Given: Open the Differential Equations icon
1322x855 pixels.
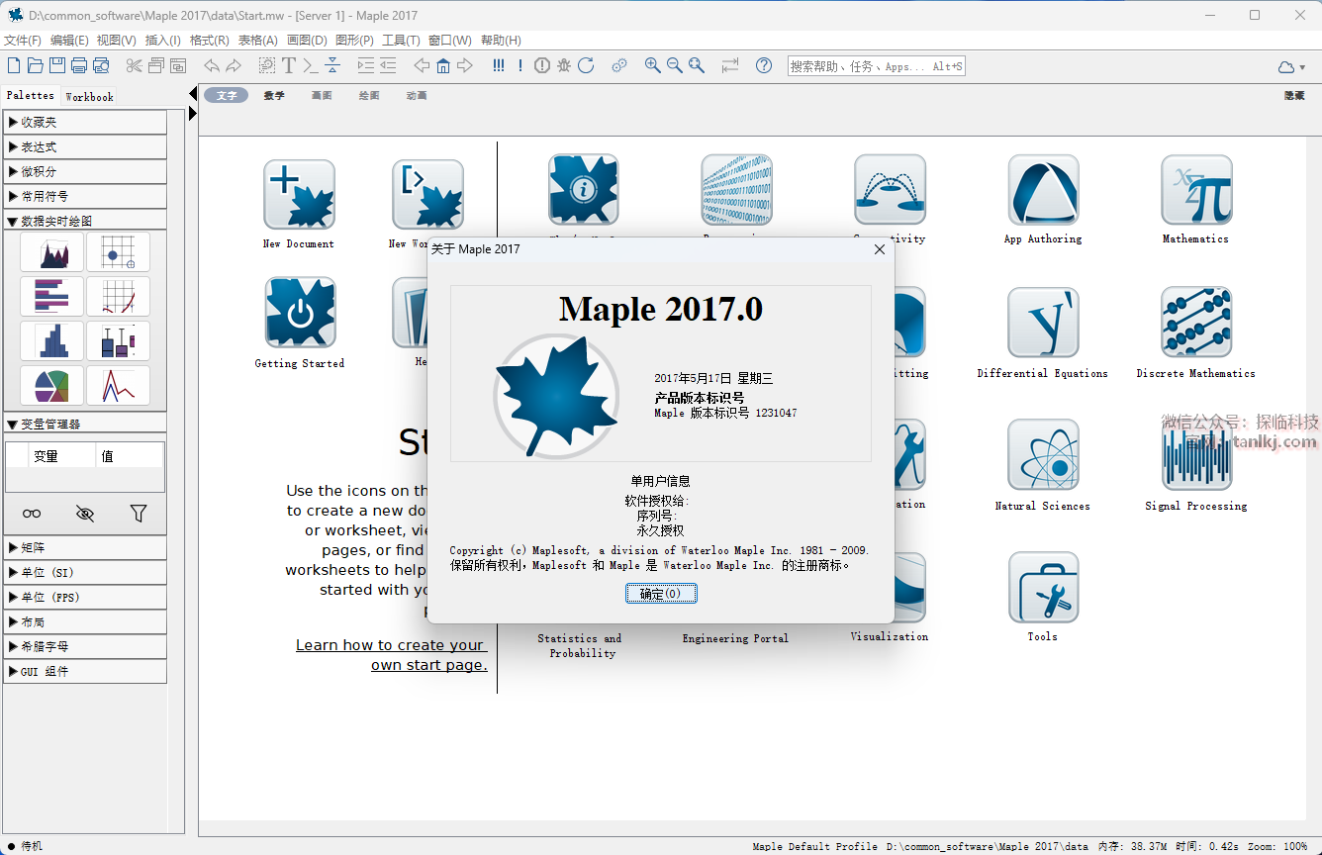Looking at the screenshot, I should [1042, 323].
